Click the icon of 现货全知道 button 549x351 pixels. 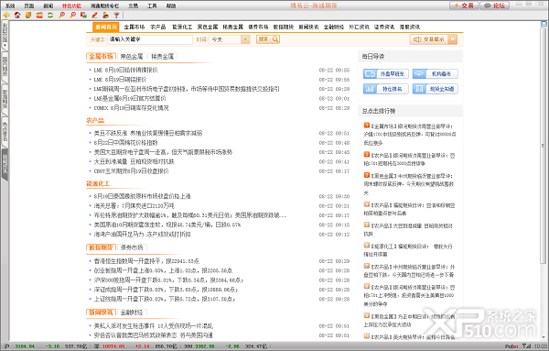point(419,89)
